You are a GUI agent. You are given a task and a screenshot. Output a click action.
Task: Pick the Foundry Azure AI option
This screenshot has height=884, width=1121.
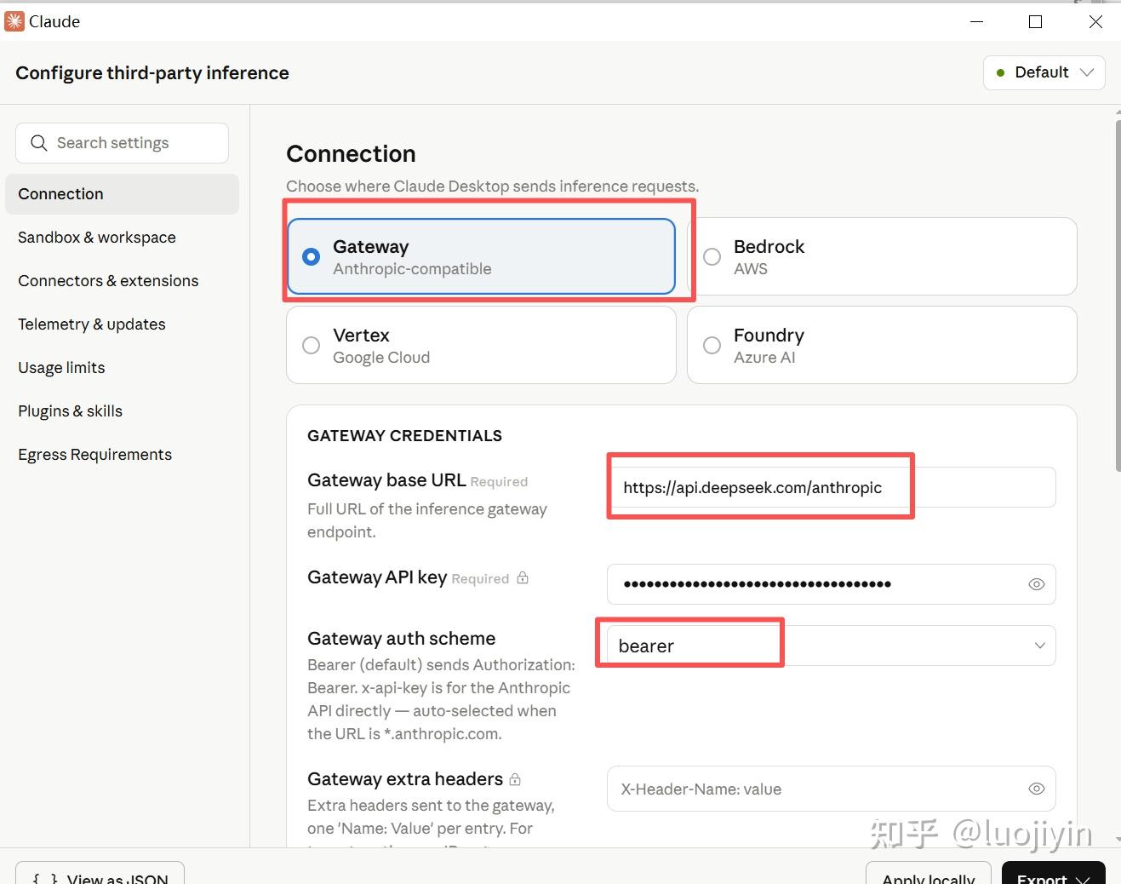coord(882,345)
